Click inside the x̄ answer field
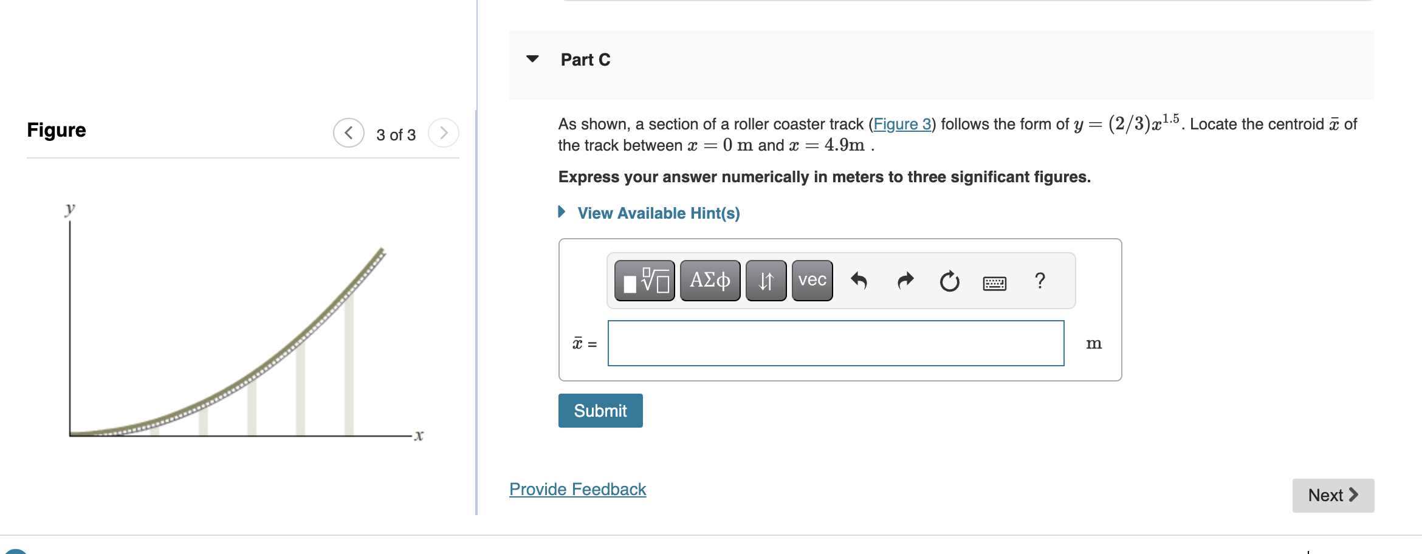 836,343
